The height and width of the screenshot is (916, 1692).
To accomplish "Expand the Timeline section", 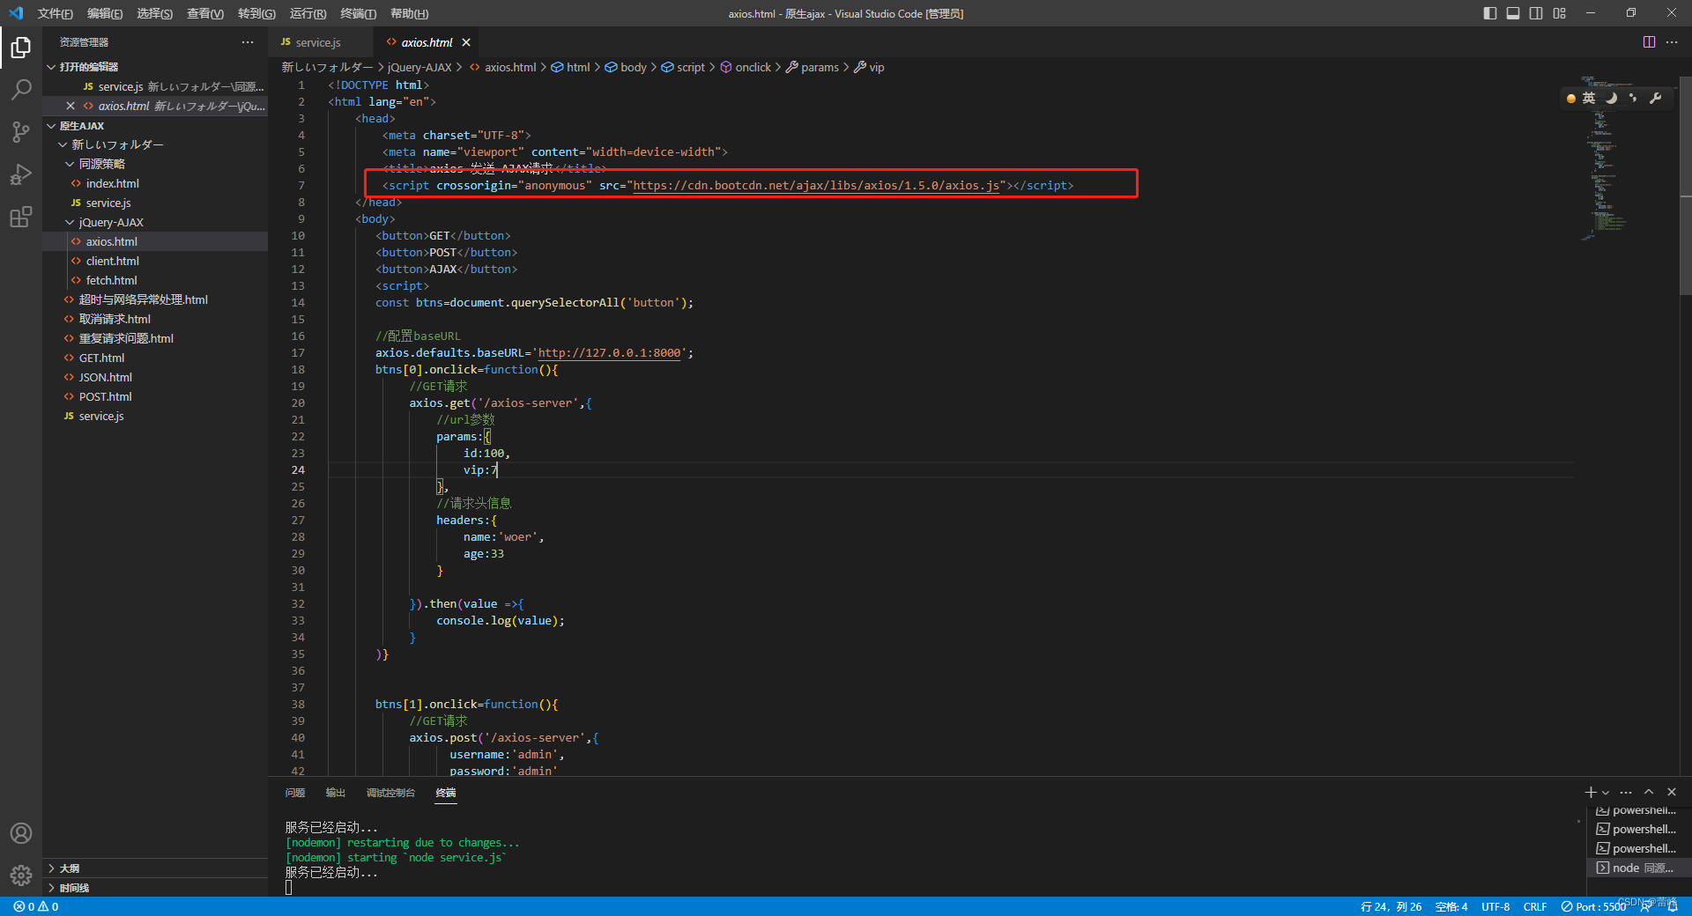I will 155,888.
